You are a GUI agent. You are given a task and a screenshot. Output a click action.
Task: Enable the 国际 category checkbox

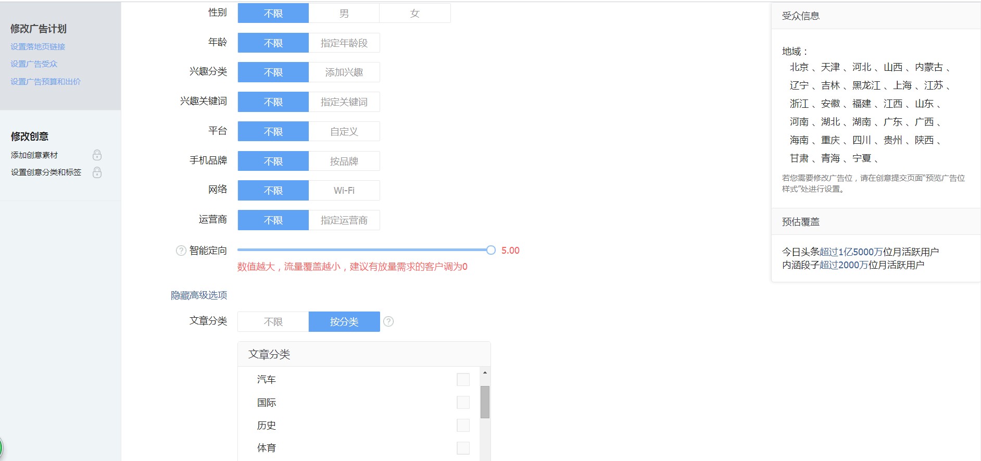click(x=463, y=403)
